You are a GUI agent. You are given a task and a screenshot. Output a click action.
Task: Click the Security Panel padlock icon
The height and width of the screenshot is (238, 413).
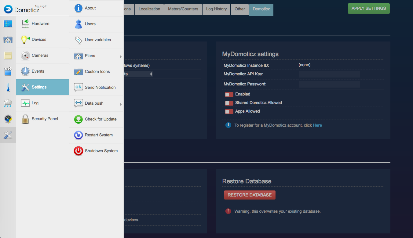pyautogui.click(x=25, y=119)
